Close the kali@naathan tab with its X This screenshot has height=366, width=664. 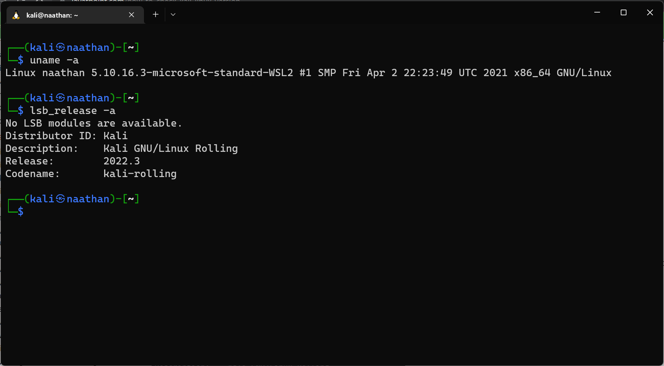click(131, 15)
